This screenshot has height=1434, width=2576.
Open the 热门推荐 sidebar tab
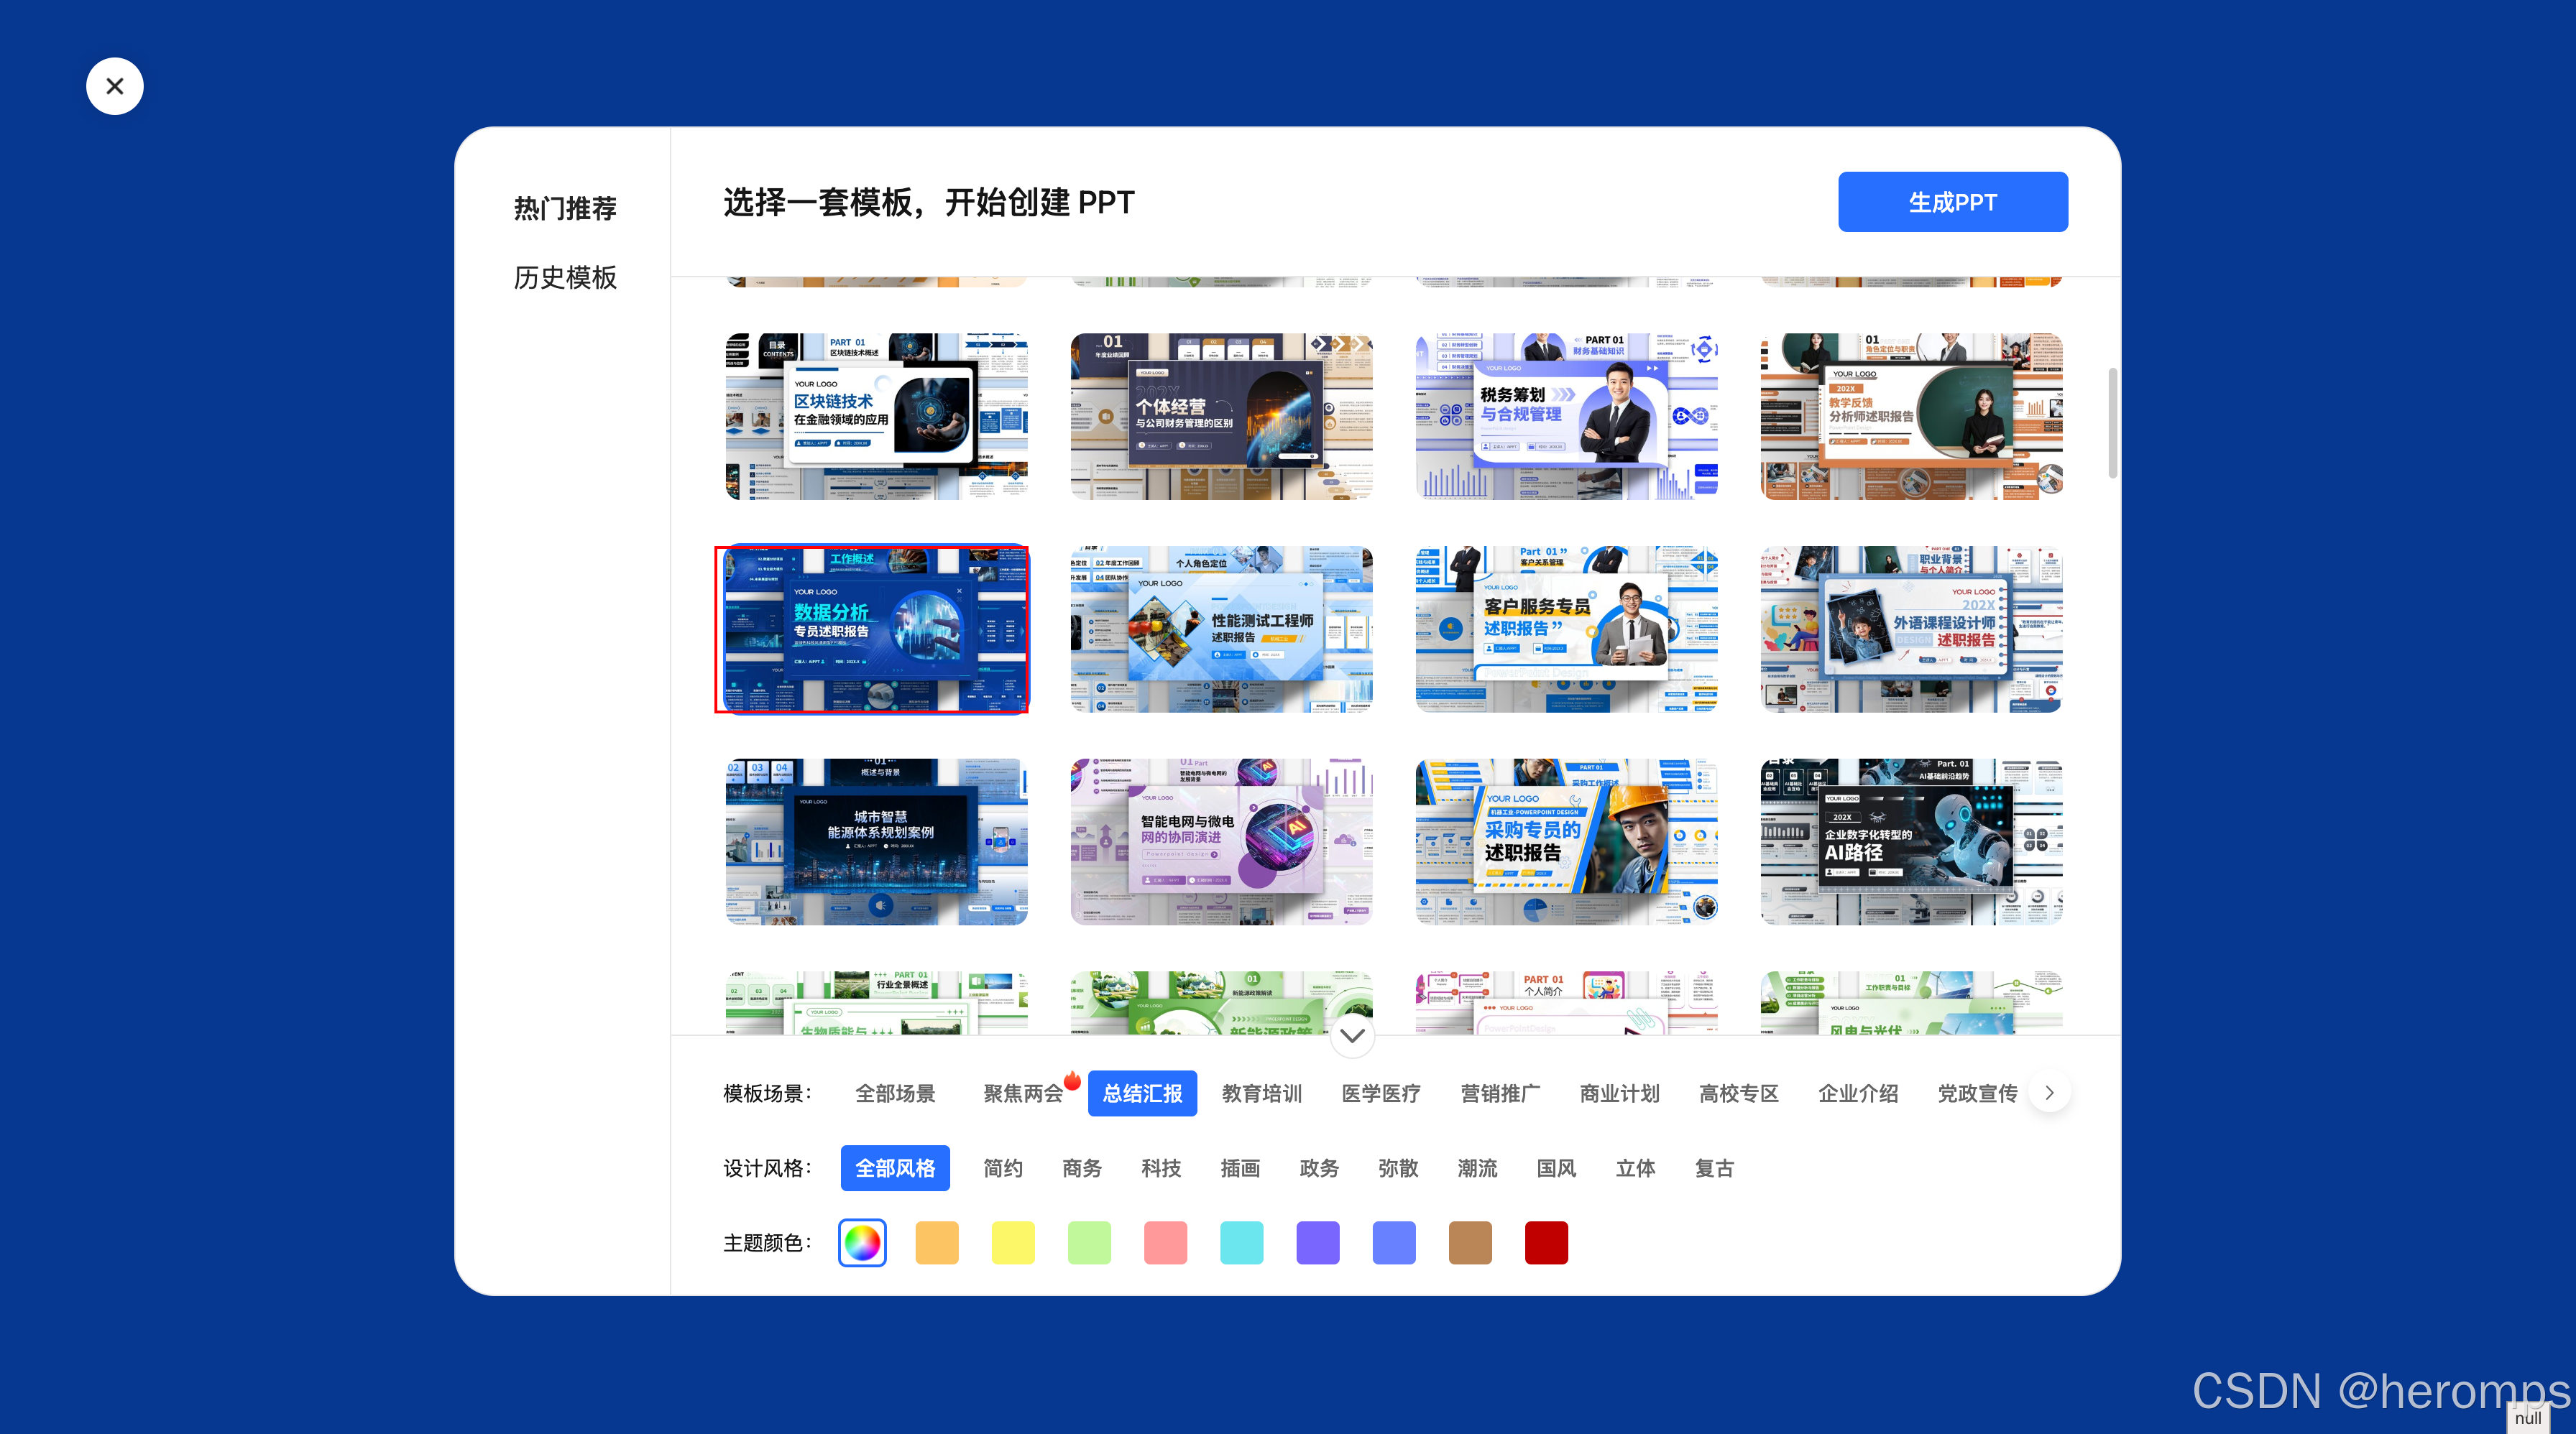[564, 208]
